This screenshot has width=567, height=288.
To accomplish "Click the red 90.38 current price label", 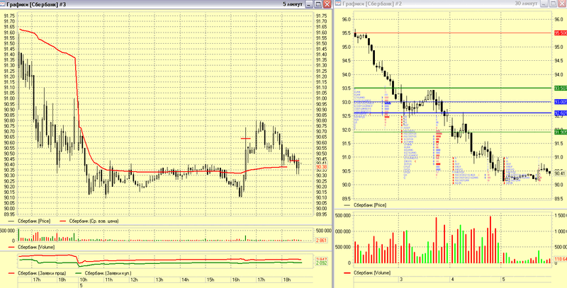I will pos(321,167).
